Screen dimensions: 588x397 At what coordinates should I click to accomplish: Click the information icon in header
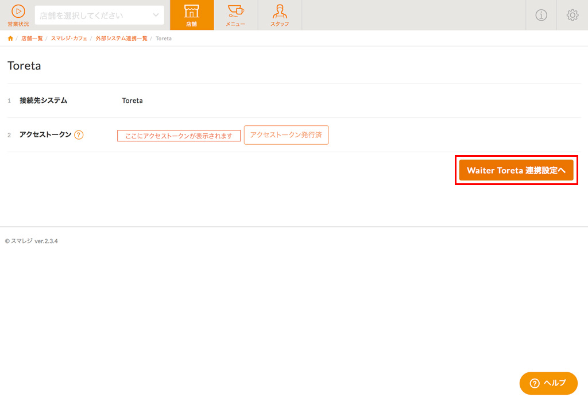coord(541,15)
